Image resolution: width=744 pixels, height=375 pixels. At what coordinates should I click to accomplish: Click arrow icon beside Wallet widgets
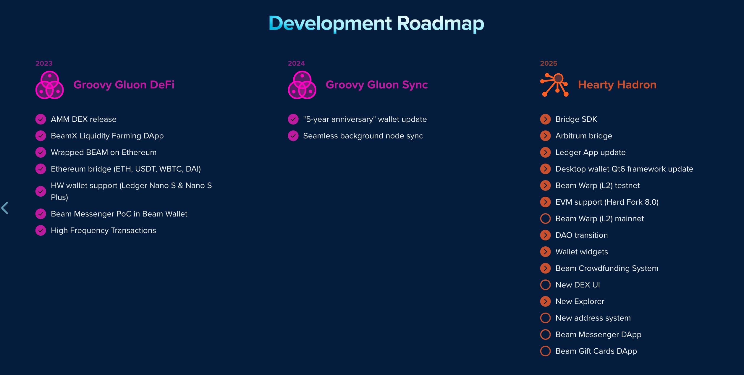point(546,252)
